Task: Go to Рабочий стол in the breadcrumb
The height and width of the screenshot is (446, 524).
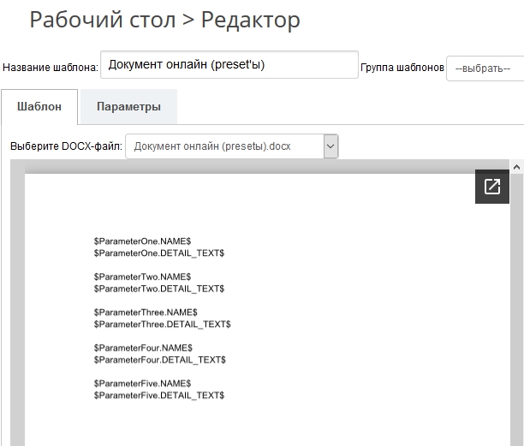Action: click(102, 21)
